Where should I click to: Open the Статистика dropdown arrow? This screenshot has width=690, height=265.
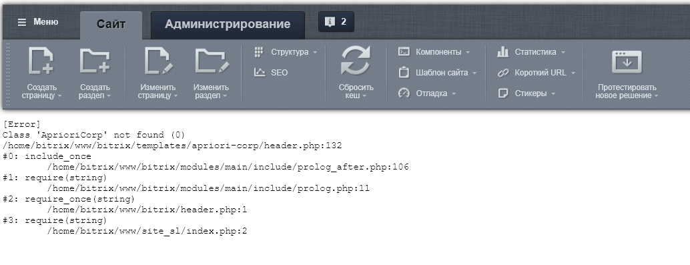tap(563, 52)
